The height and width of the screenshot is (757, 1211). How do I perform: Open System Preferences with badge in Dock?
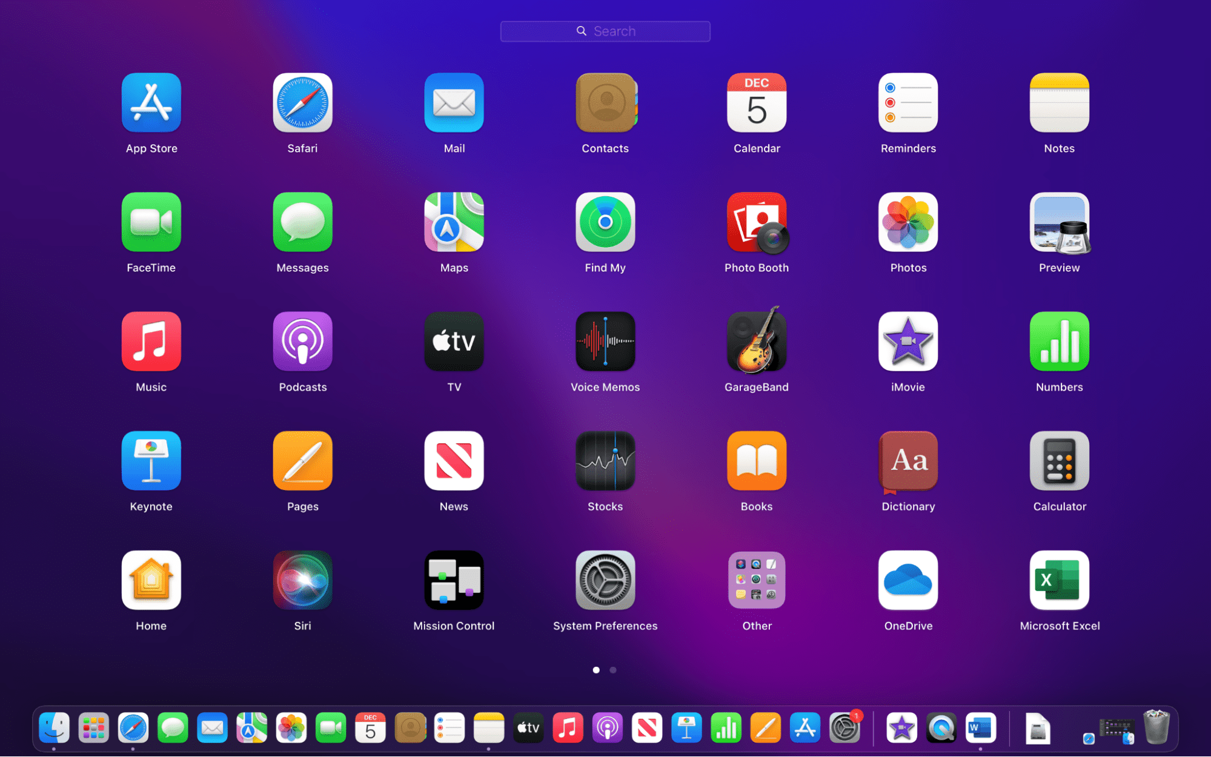click(844, 727)
